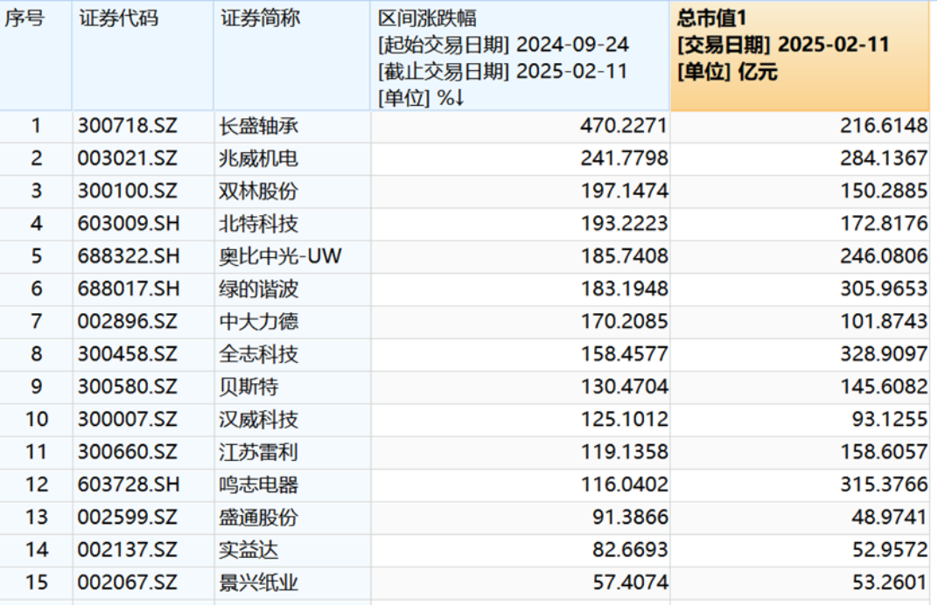Click stock code 300458.SZ
Viewport: 938px width, 606px height.
(x=128, y=354)
